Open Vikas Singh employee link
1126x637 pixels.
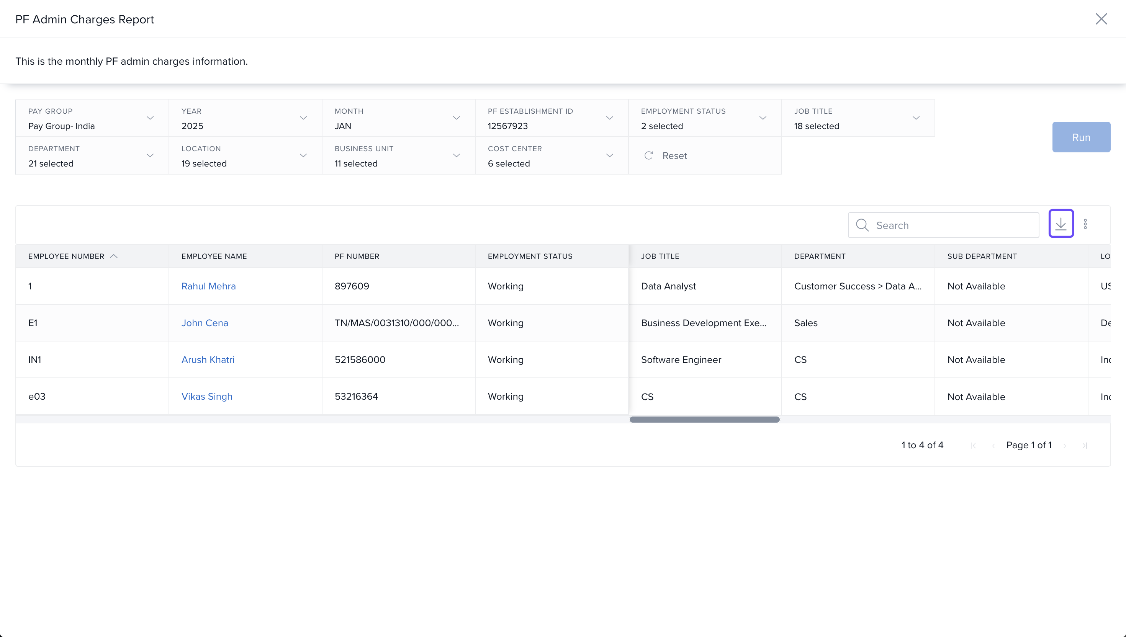(206, 396)
